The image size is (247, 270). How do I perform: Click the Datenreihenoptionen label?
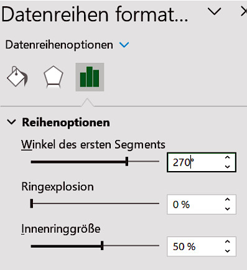click(x=59, y=45)
